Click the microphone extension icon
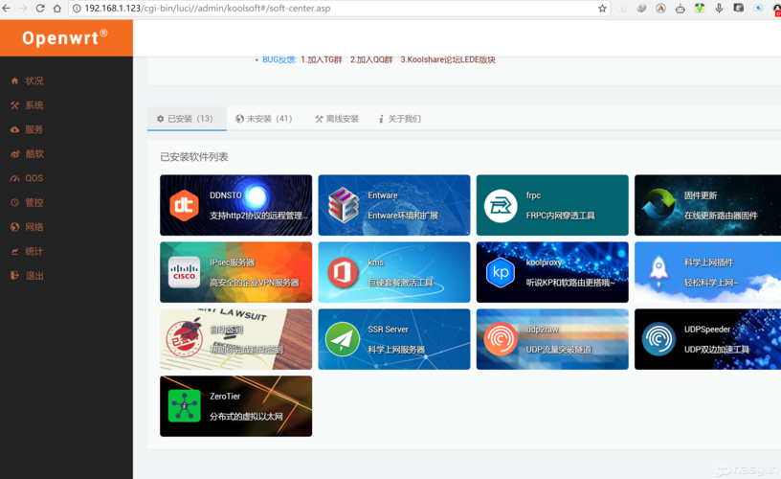This screenshot has height=479, width=781. (x=719, y=9)
